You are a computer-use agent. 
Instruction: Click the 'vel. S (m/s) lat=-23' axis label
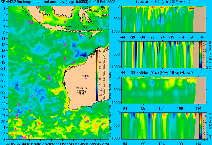point(210,126)
